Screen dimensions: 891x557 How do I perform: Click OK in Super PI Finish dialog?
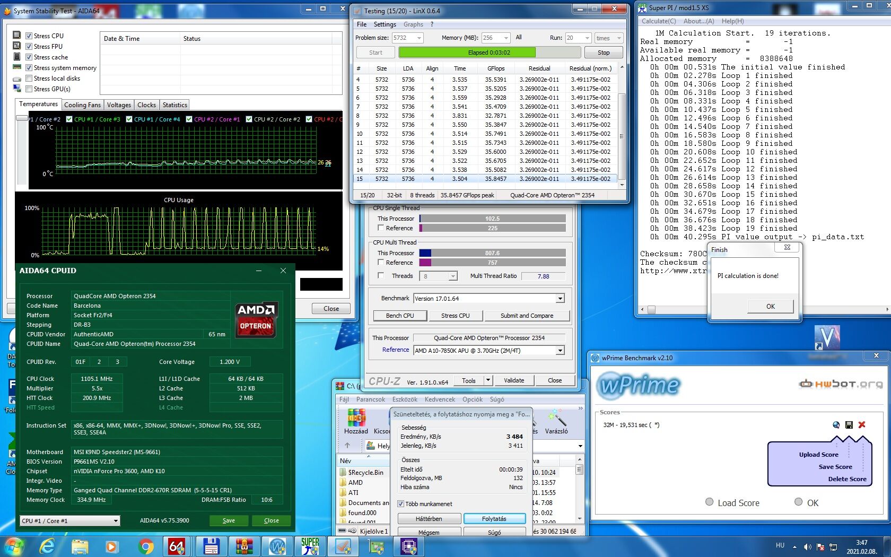tap(770, 307)
